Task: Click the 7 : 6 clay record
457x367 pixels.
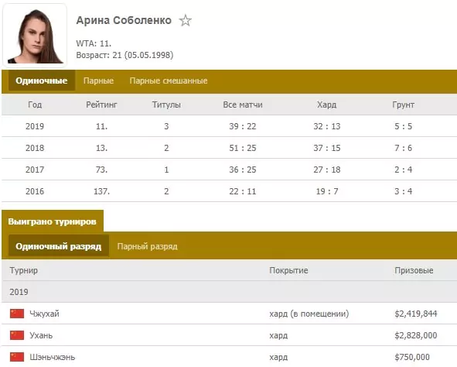Action: point(404,148)
